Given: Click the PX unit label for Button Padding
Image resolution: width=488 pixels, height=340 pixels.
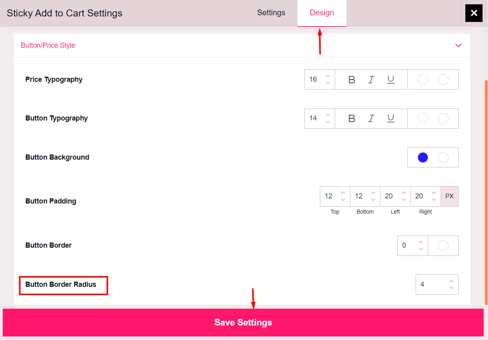Looking at the screenshot, I should point(449,196).
